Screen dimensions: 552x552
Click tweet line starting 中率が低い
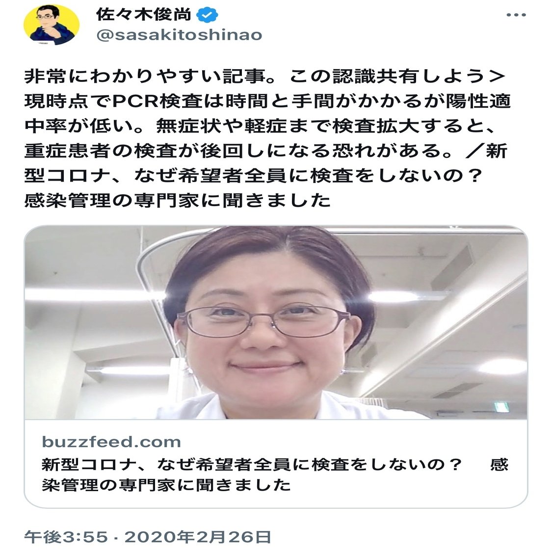point(260,126)
